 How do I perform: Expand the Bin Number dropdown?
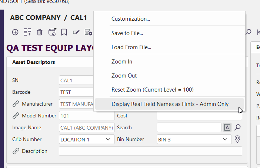(x=225, y=139)
